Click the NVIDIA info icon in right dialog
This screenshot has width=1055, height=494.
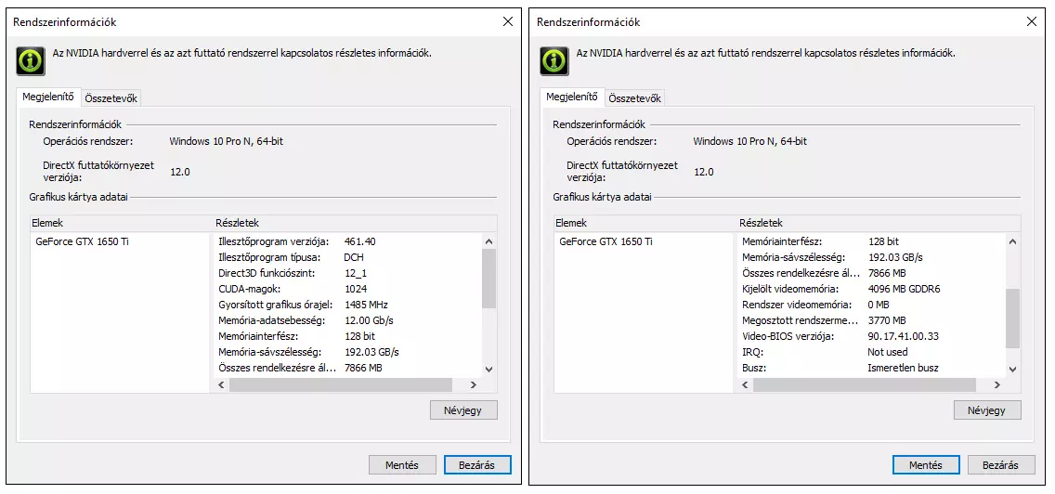[554, 60]
